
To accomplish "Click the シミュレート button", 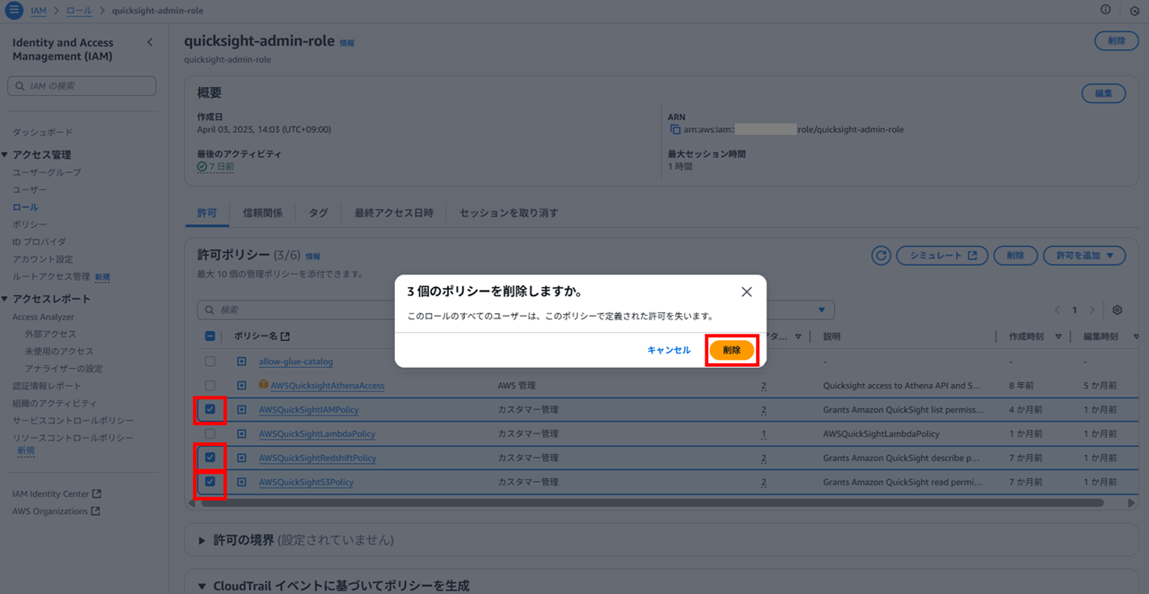I will (x=943, y=256).
